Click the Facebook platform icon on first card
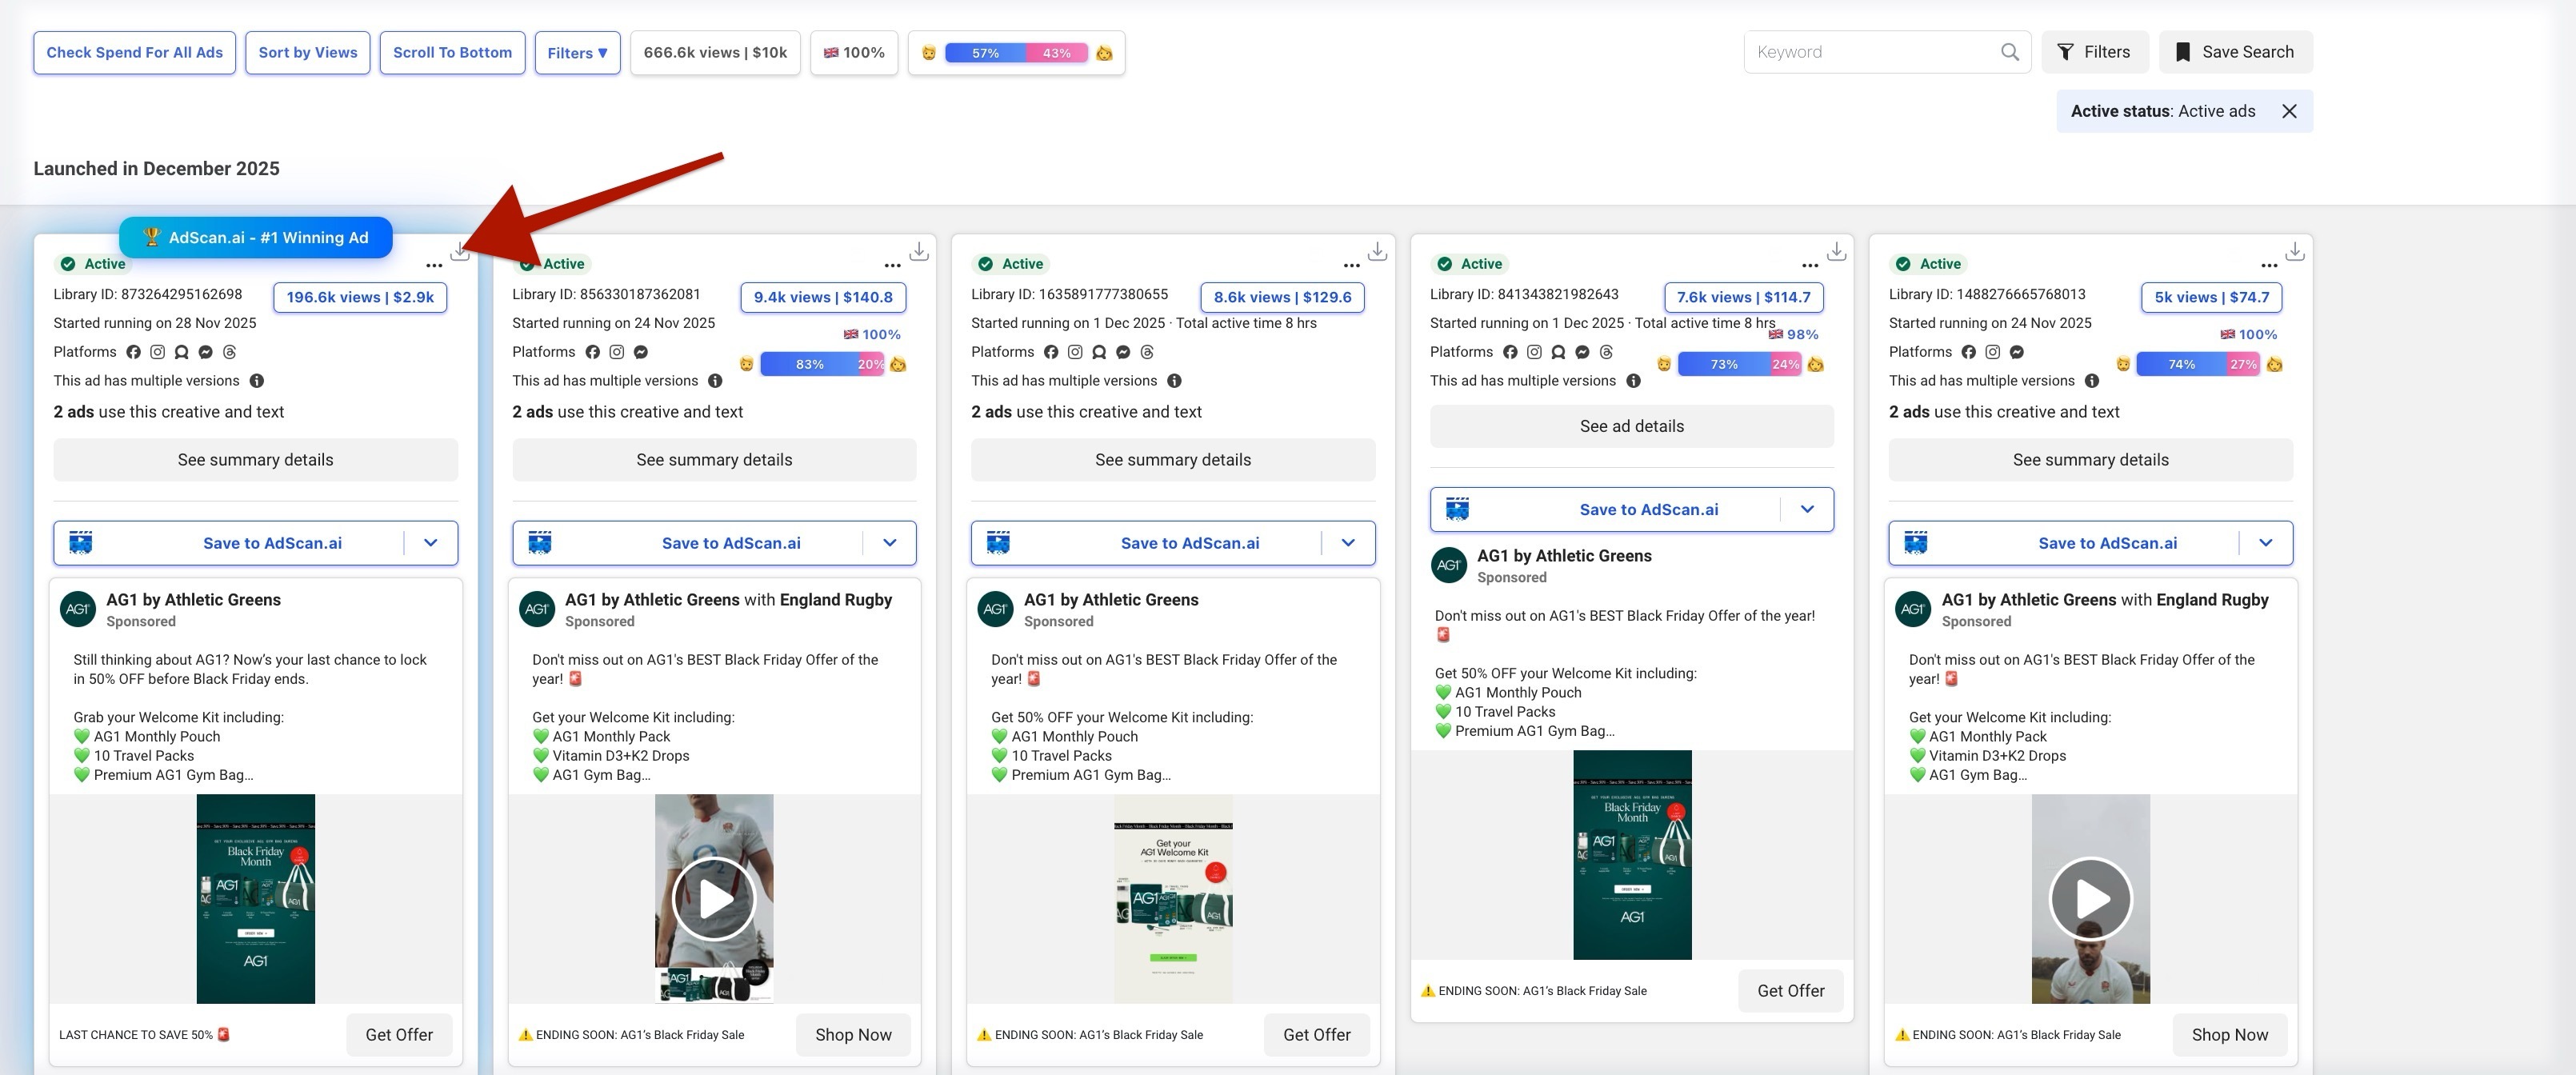The image size is (2576, 1075). [134, 351]
